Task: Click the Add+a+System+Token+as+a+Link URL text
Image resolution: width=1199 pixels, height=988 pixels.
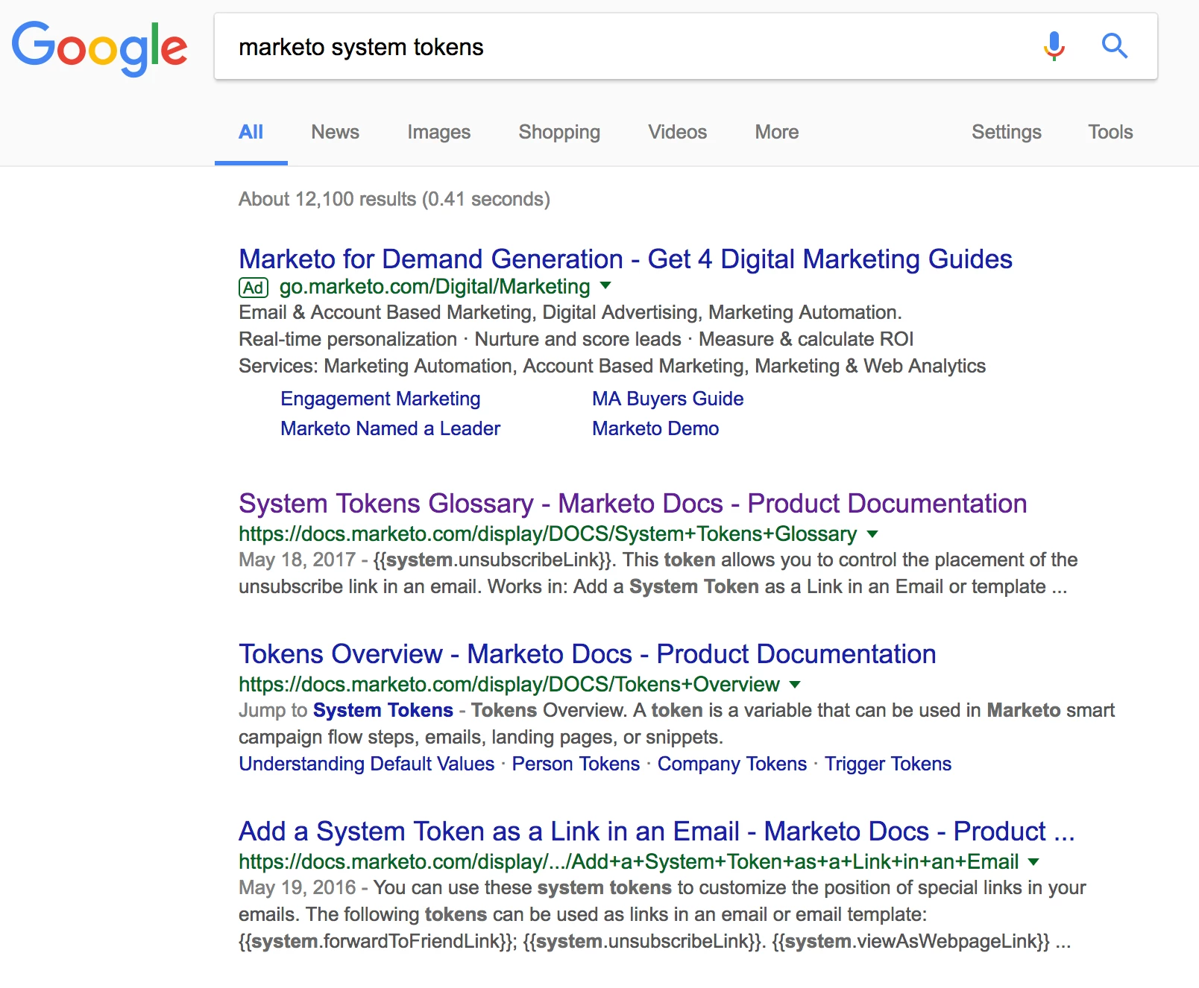Action: [x=629, y=862]
